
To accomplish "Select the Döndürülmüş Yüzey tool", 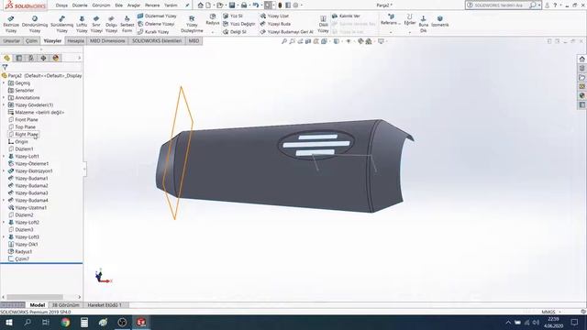I will [35, 25].
